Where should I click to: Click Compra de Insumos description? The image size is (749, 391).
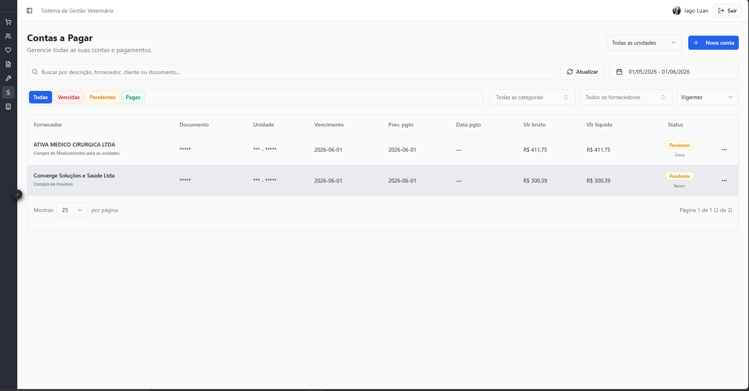[x=53, y=184]
